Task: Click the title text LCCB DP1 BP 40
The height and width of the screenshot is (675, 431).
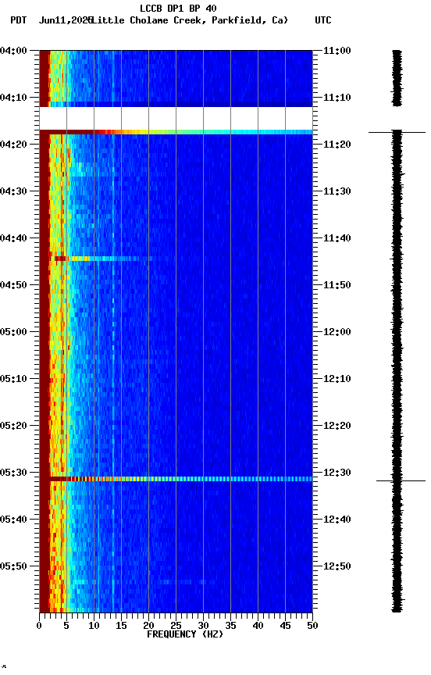Action: 178,8
